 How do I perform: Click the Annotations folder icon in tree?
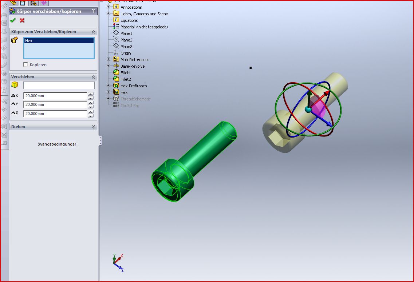coord(116,7)
